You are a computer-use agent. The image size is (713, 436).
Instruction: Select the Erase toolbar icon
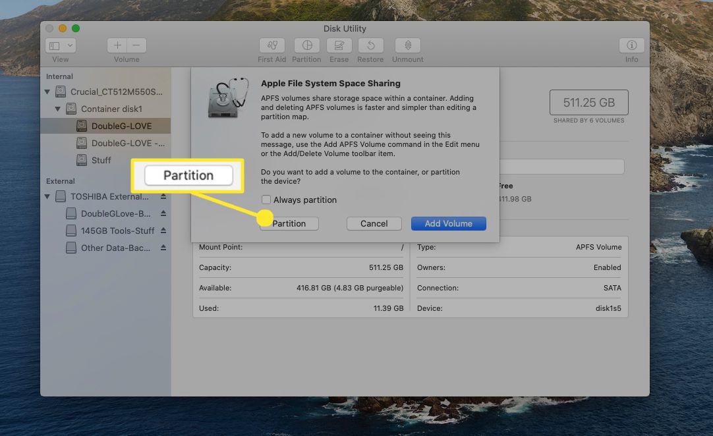pyautogui.click(x=339, y=45)
